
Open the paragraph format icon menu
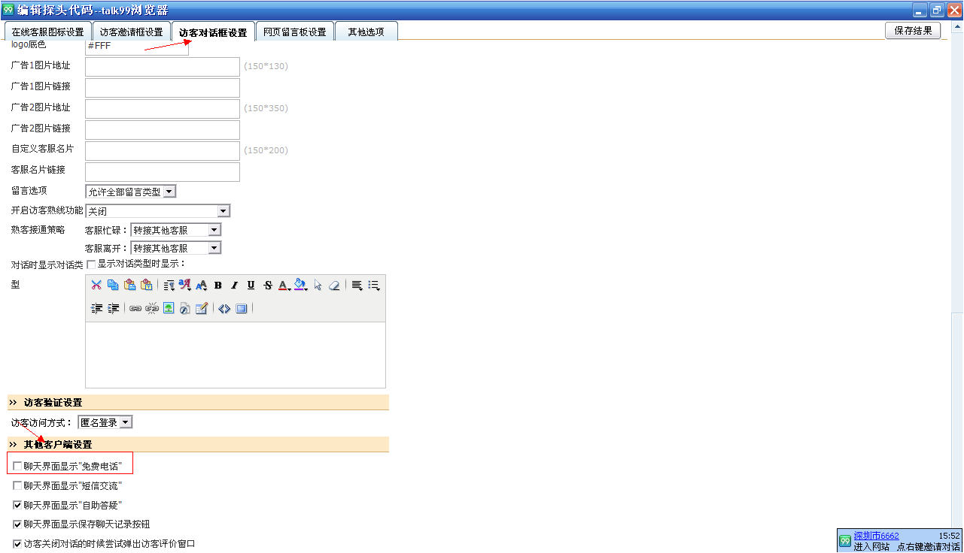[169, 286]
